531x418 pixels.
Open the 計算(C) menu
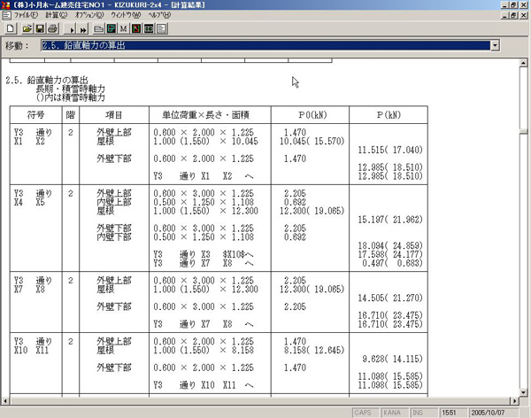(x=56, y=16)
